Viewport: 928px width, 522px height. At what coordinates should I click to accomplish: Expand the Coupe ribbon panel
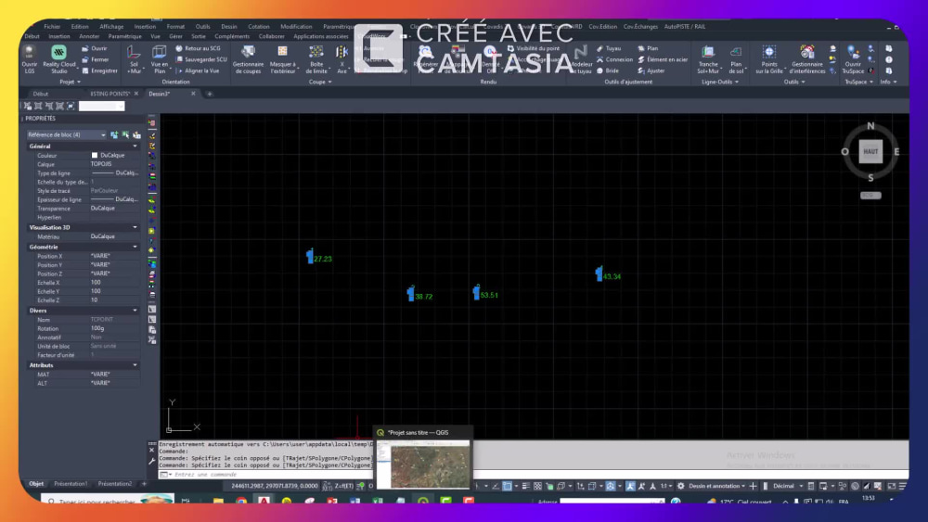320,83
